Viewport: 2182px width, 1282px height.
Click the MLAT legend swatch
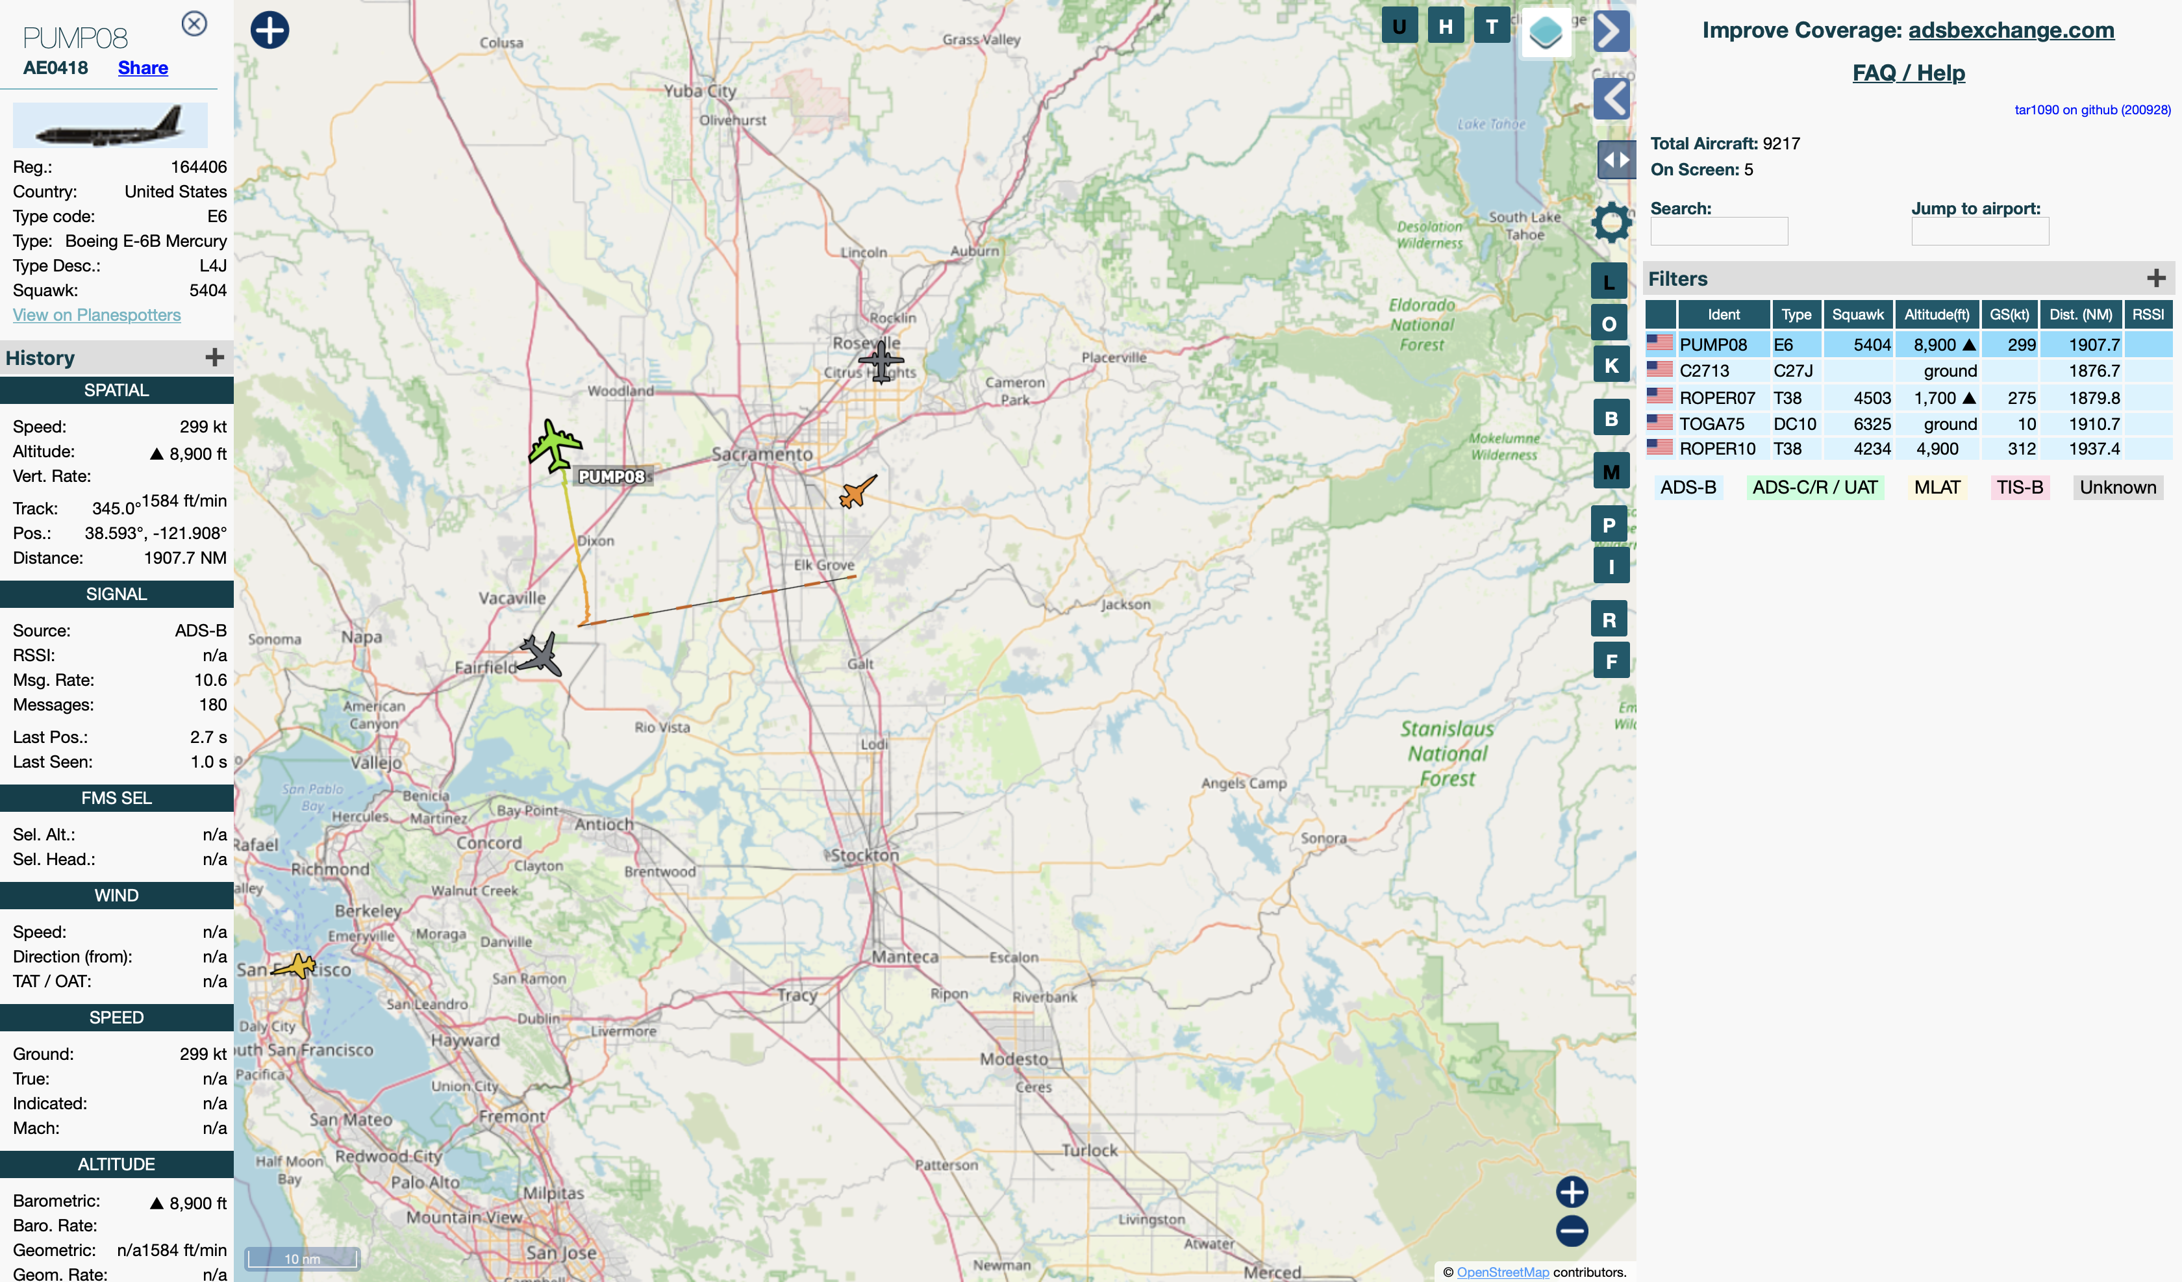coord(1936,488)
